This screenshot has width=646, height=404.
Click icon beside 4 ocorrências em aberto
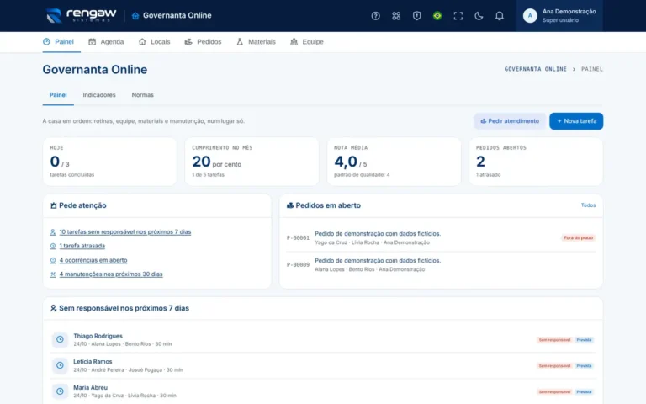click(x=53, y=261)
